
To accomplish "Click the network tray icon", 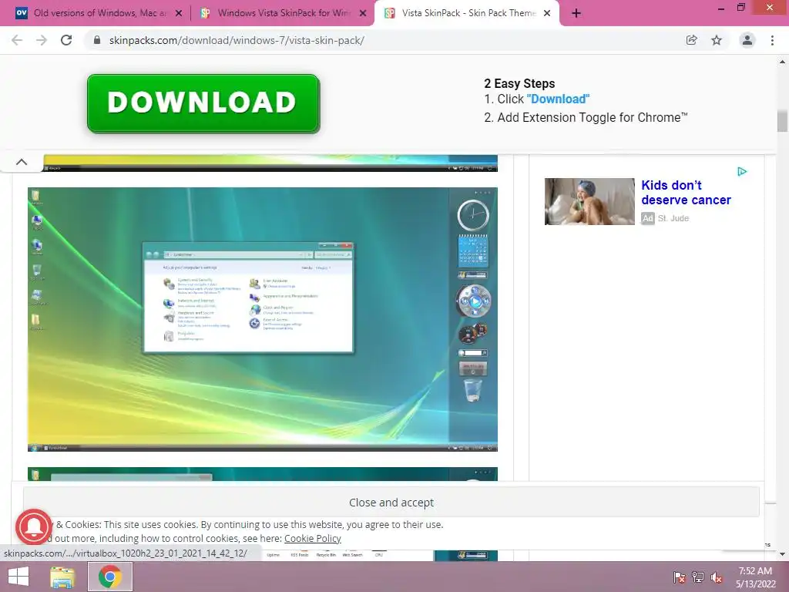I will coord(698,577).
